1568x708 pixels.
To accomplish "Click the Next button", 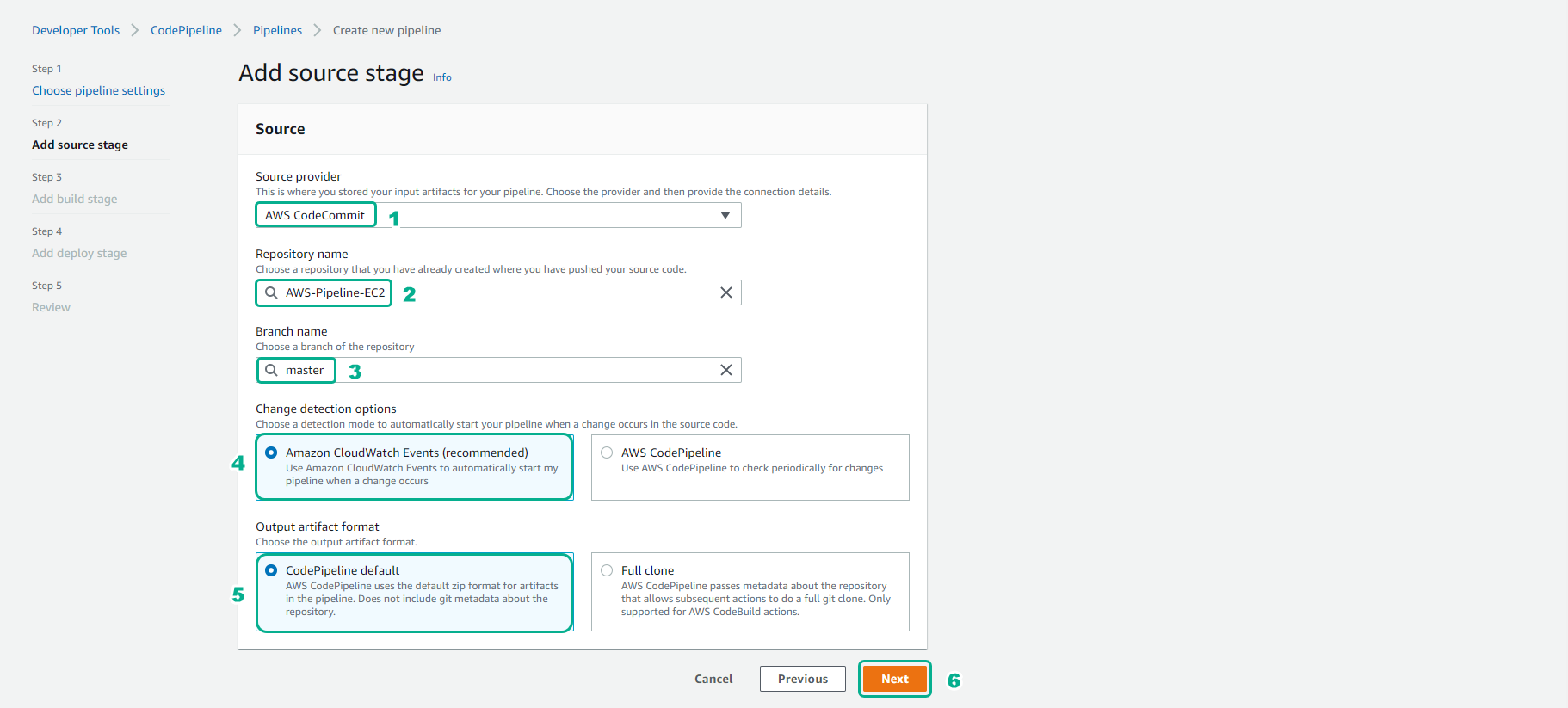I will 895,679.
